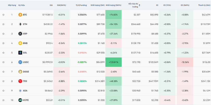Click the XRP coin logo
This screenshot has height=105, width=211.
click(20, 34)
